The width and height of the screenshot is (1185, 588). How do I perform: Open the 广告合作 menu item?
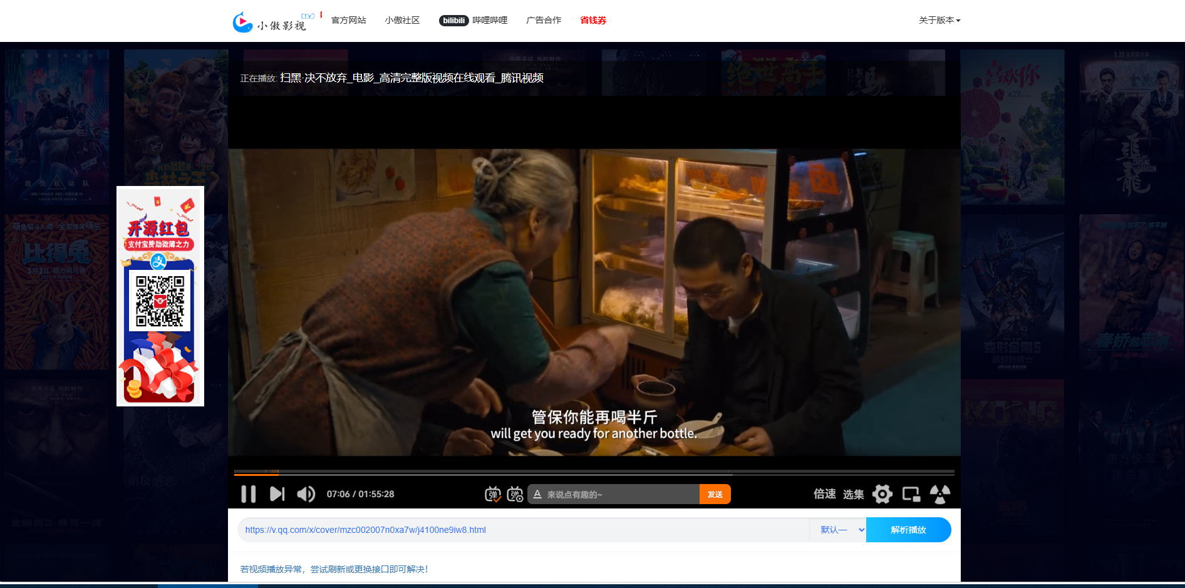coord(544,20)
